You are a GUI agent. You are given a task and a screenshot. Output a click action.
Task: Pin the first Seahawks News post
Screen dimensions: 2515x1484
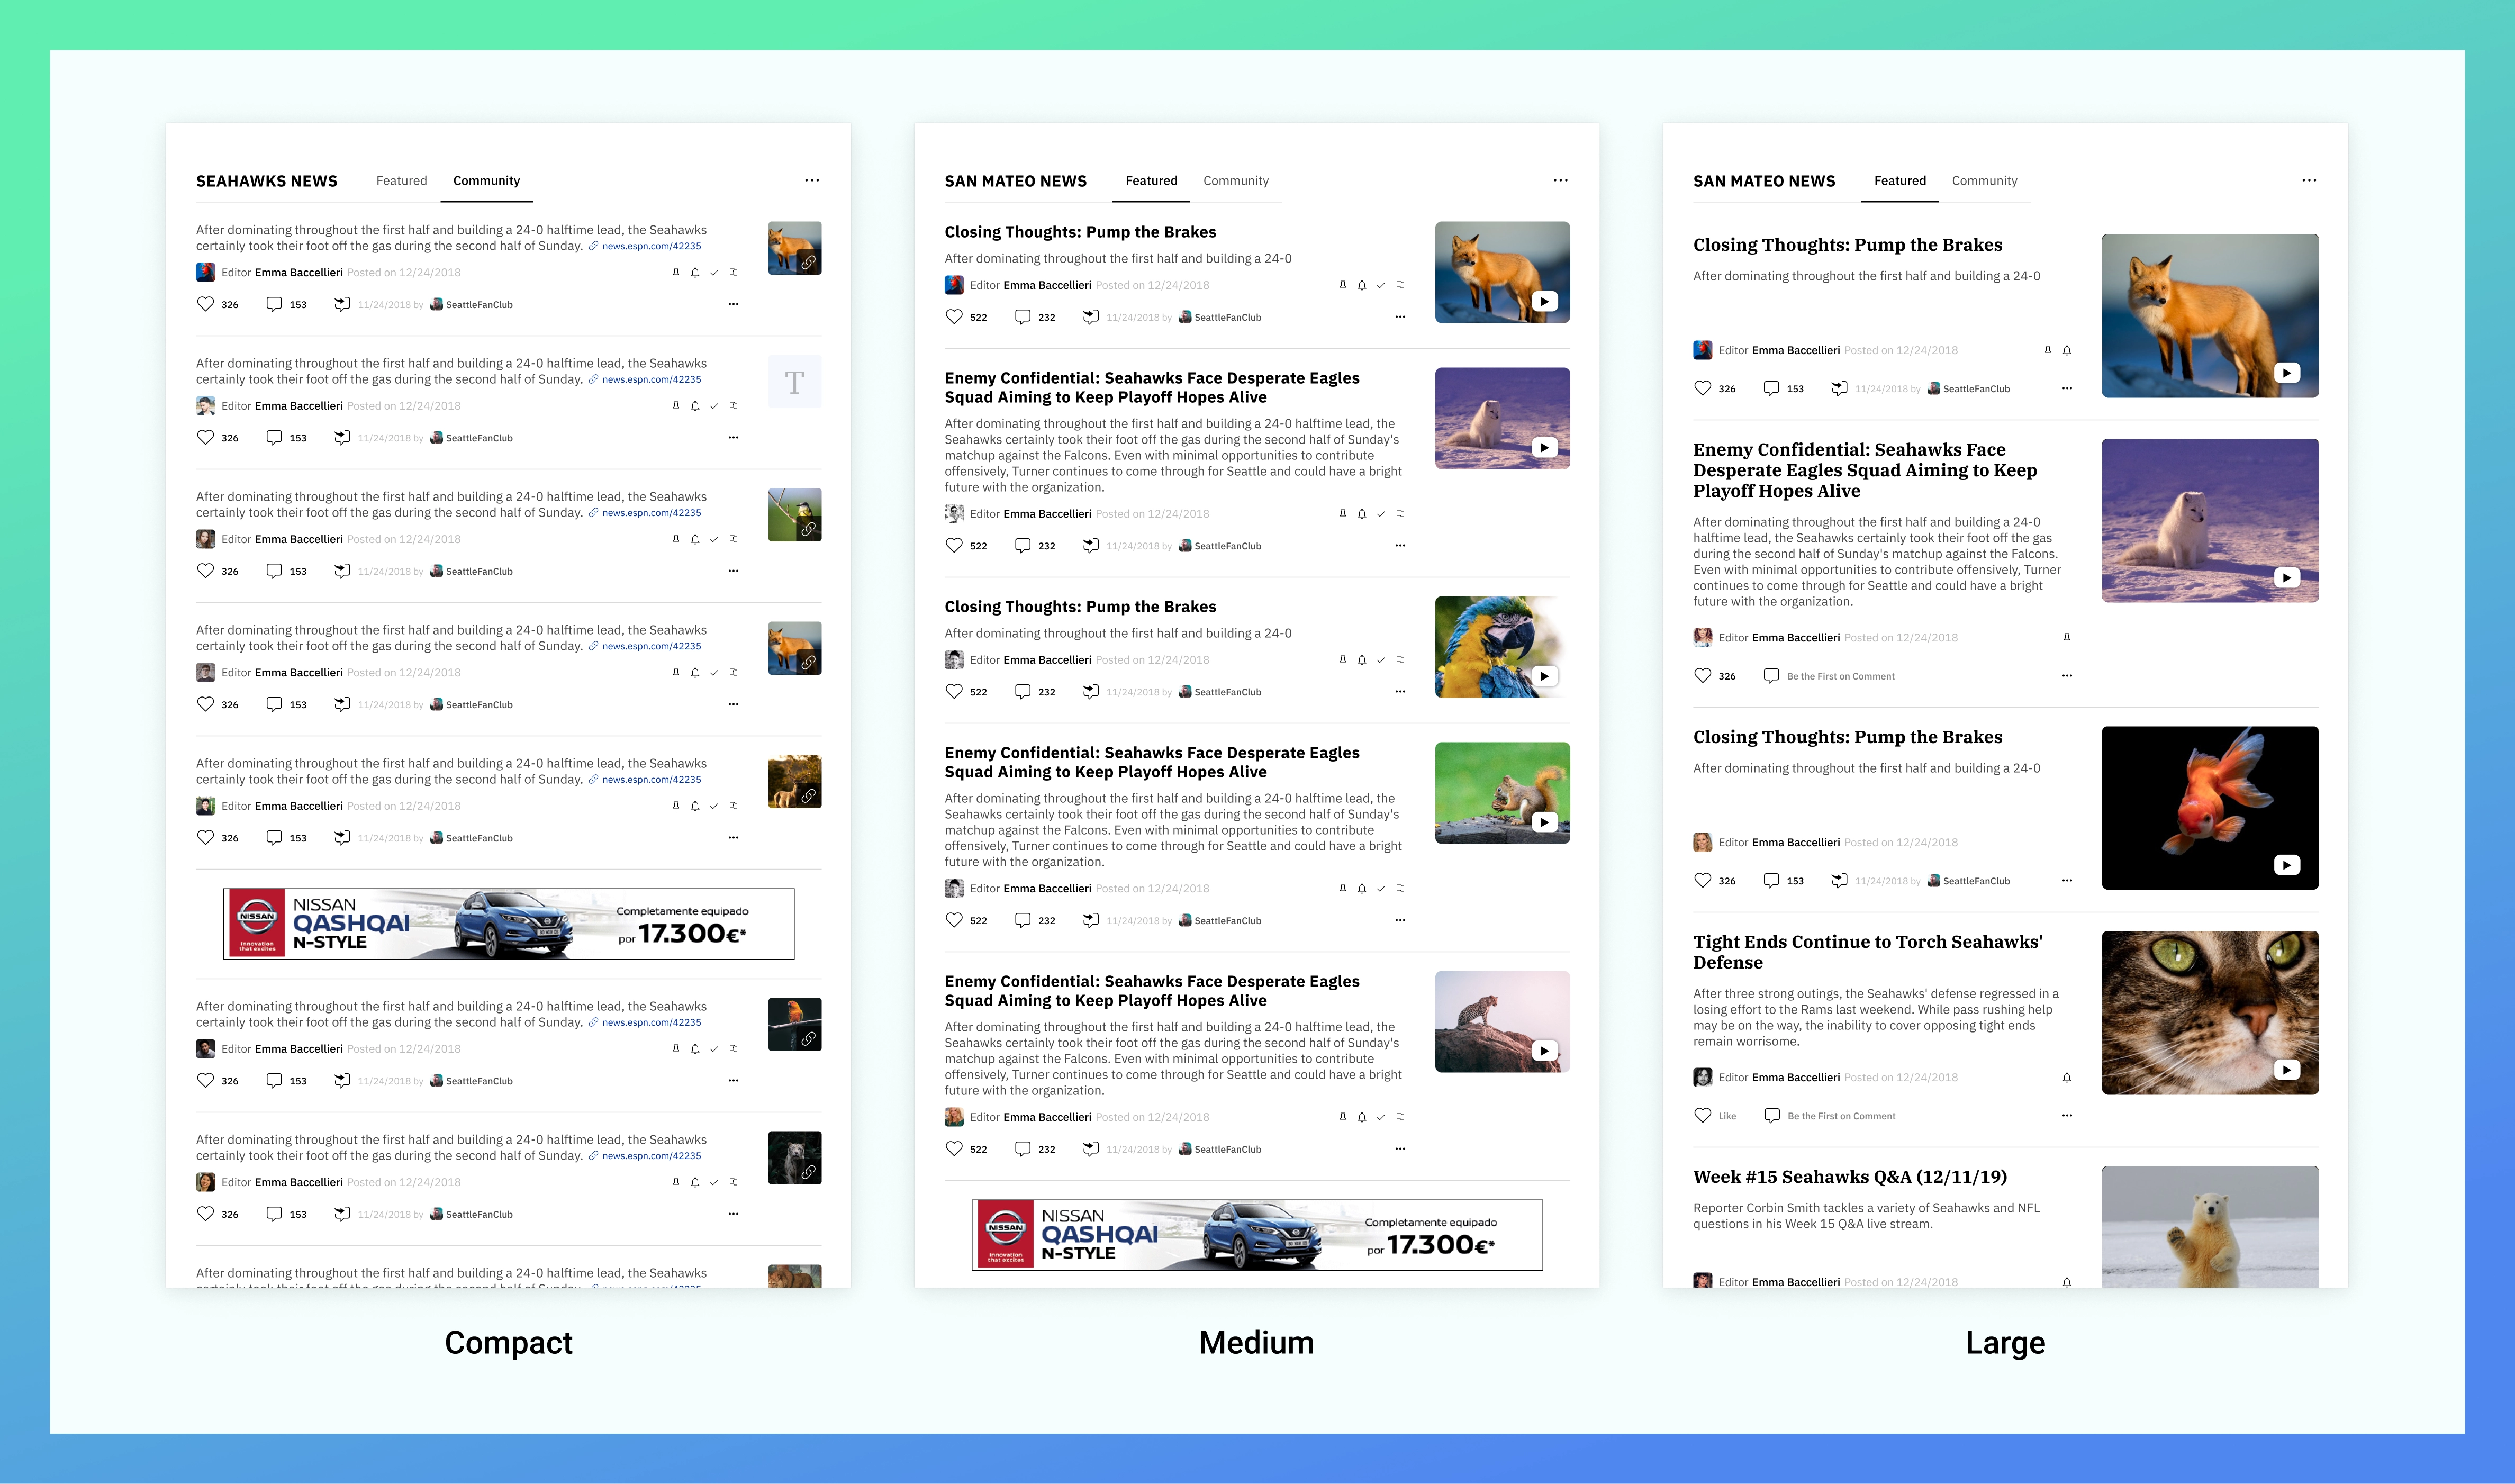[x=676, y=271]
